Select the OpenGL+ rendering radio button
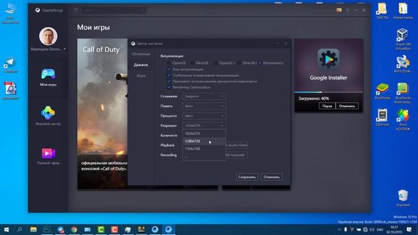This screenshot has width=418, height=235. (x=216, y=63)
